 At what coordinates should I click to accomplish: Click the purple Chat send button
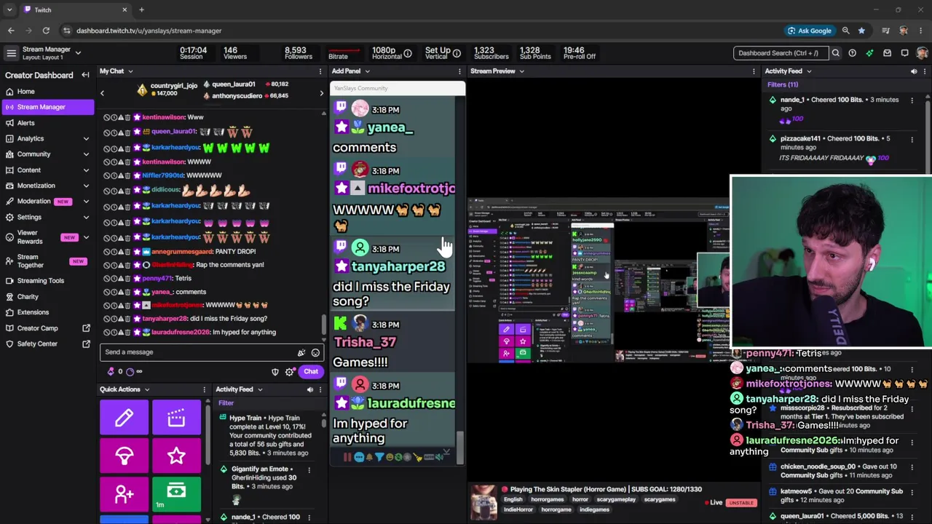click(x=311, y=372)
